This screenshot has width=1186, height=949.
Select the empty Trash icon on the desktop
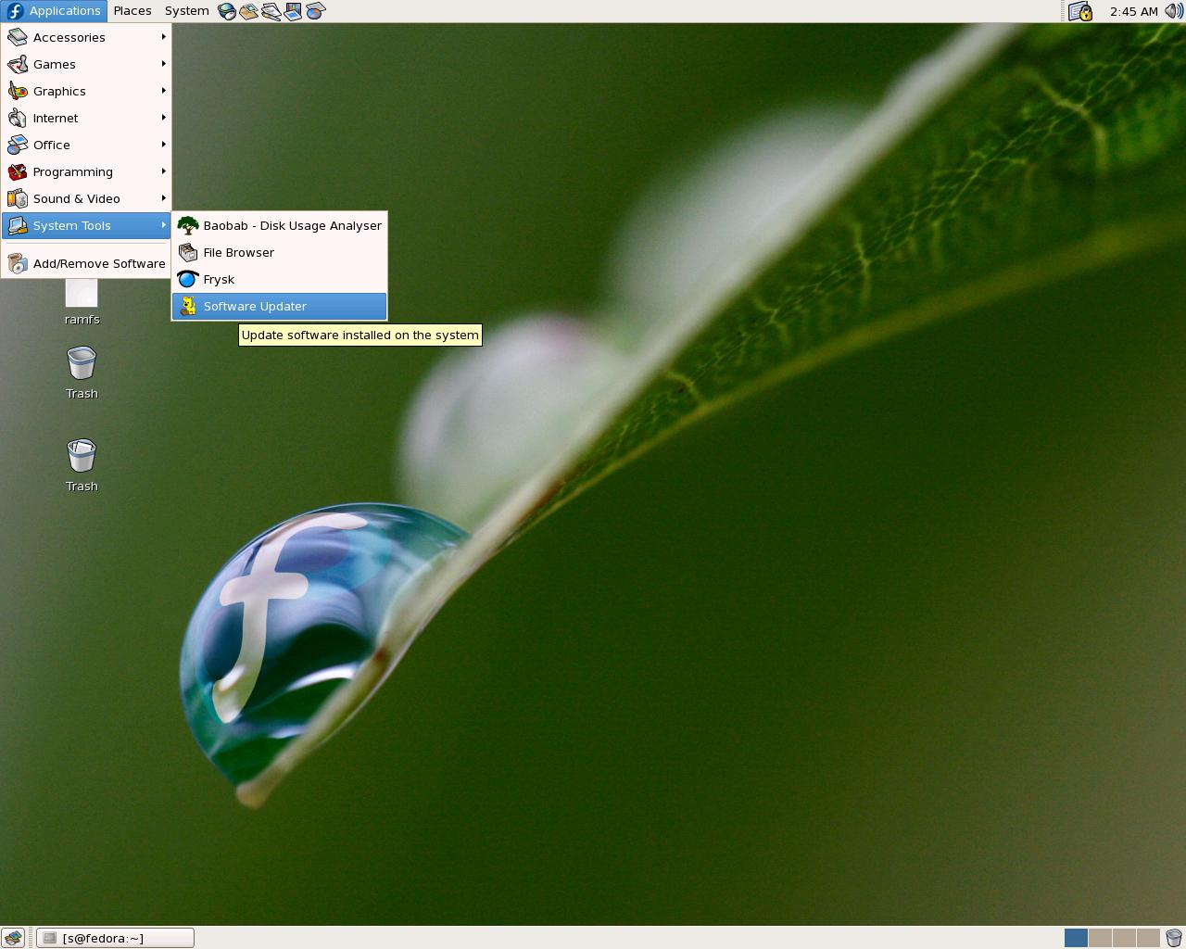(82, 373)
